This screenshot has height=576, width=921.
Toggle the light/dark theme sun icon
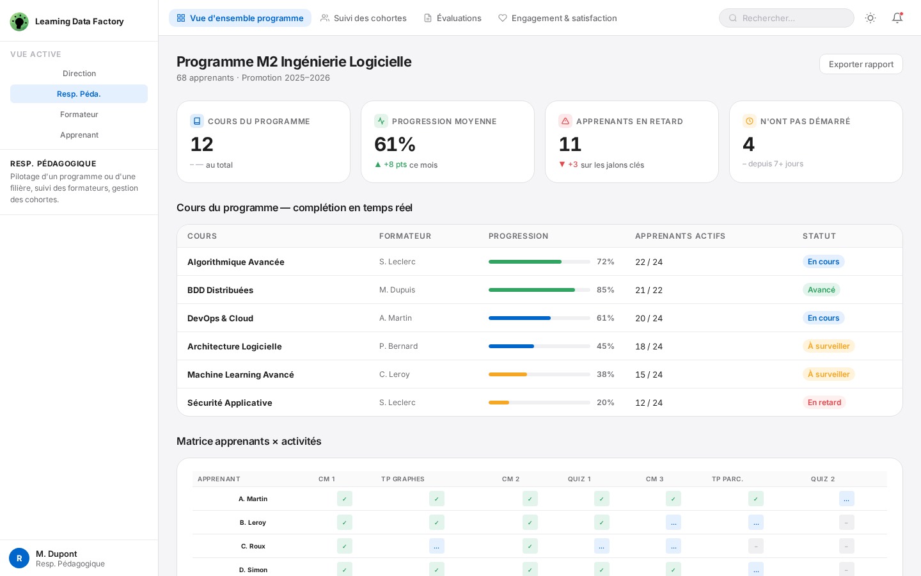pyautogui.click(x=870, y=18)
